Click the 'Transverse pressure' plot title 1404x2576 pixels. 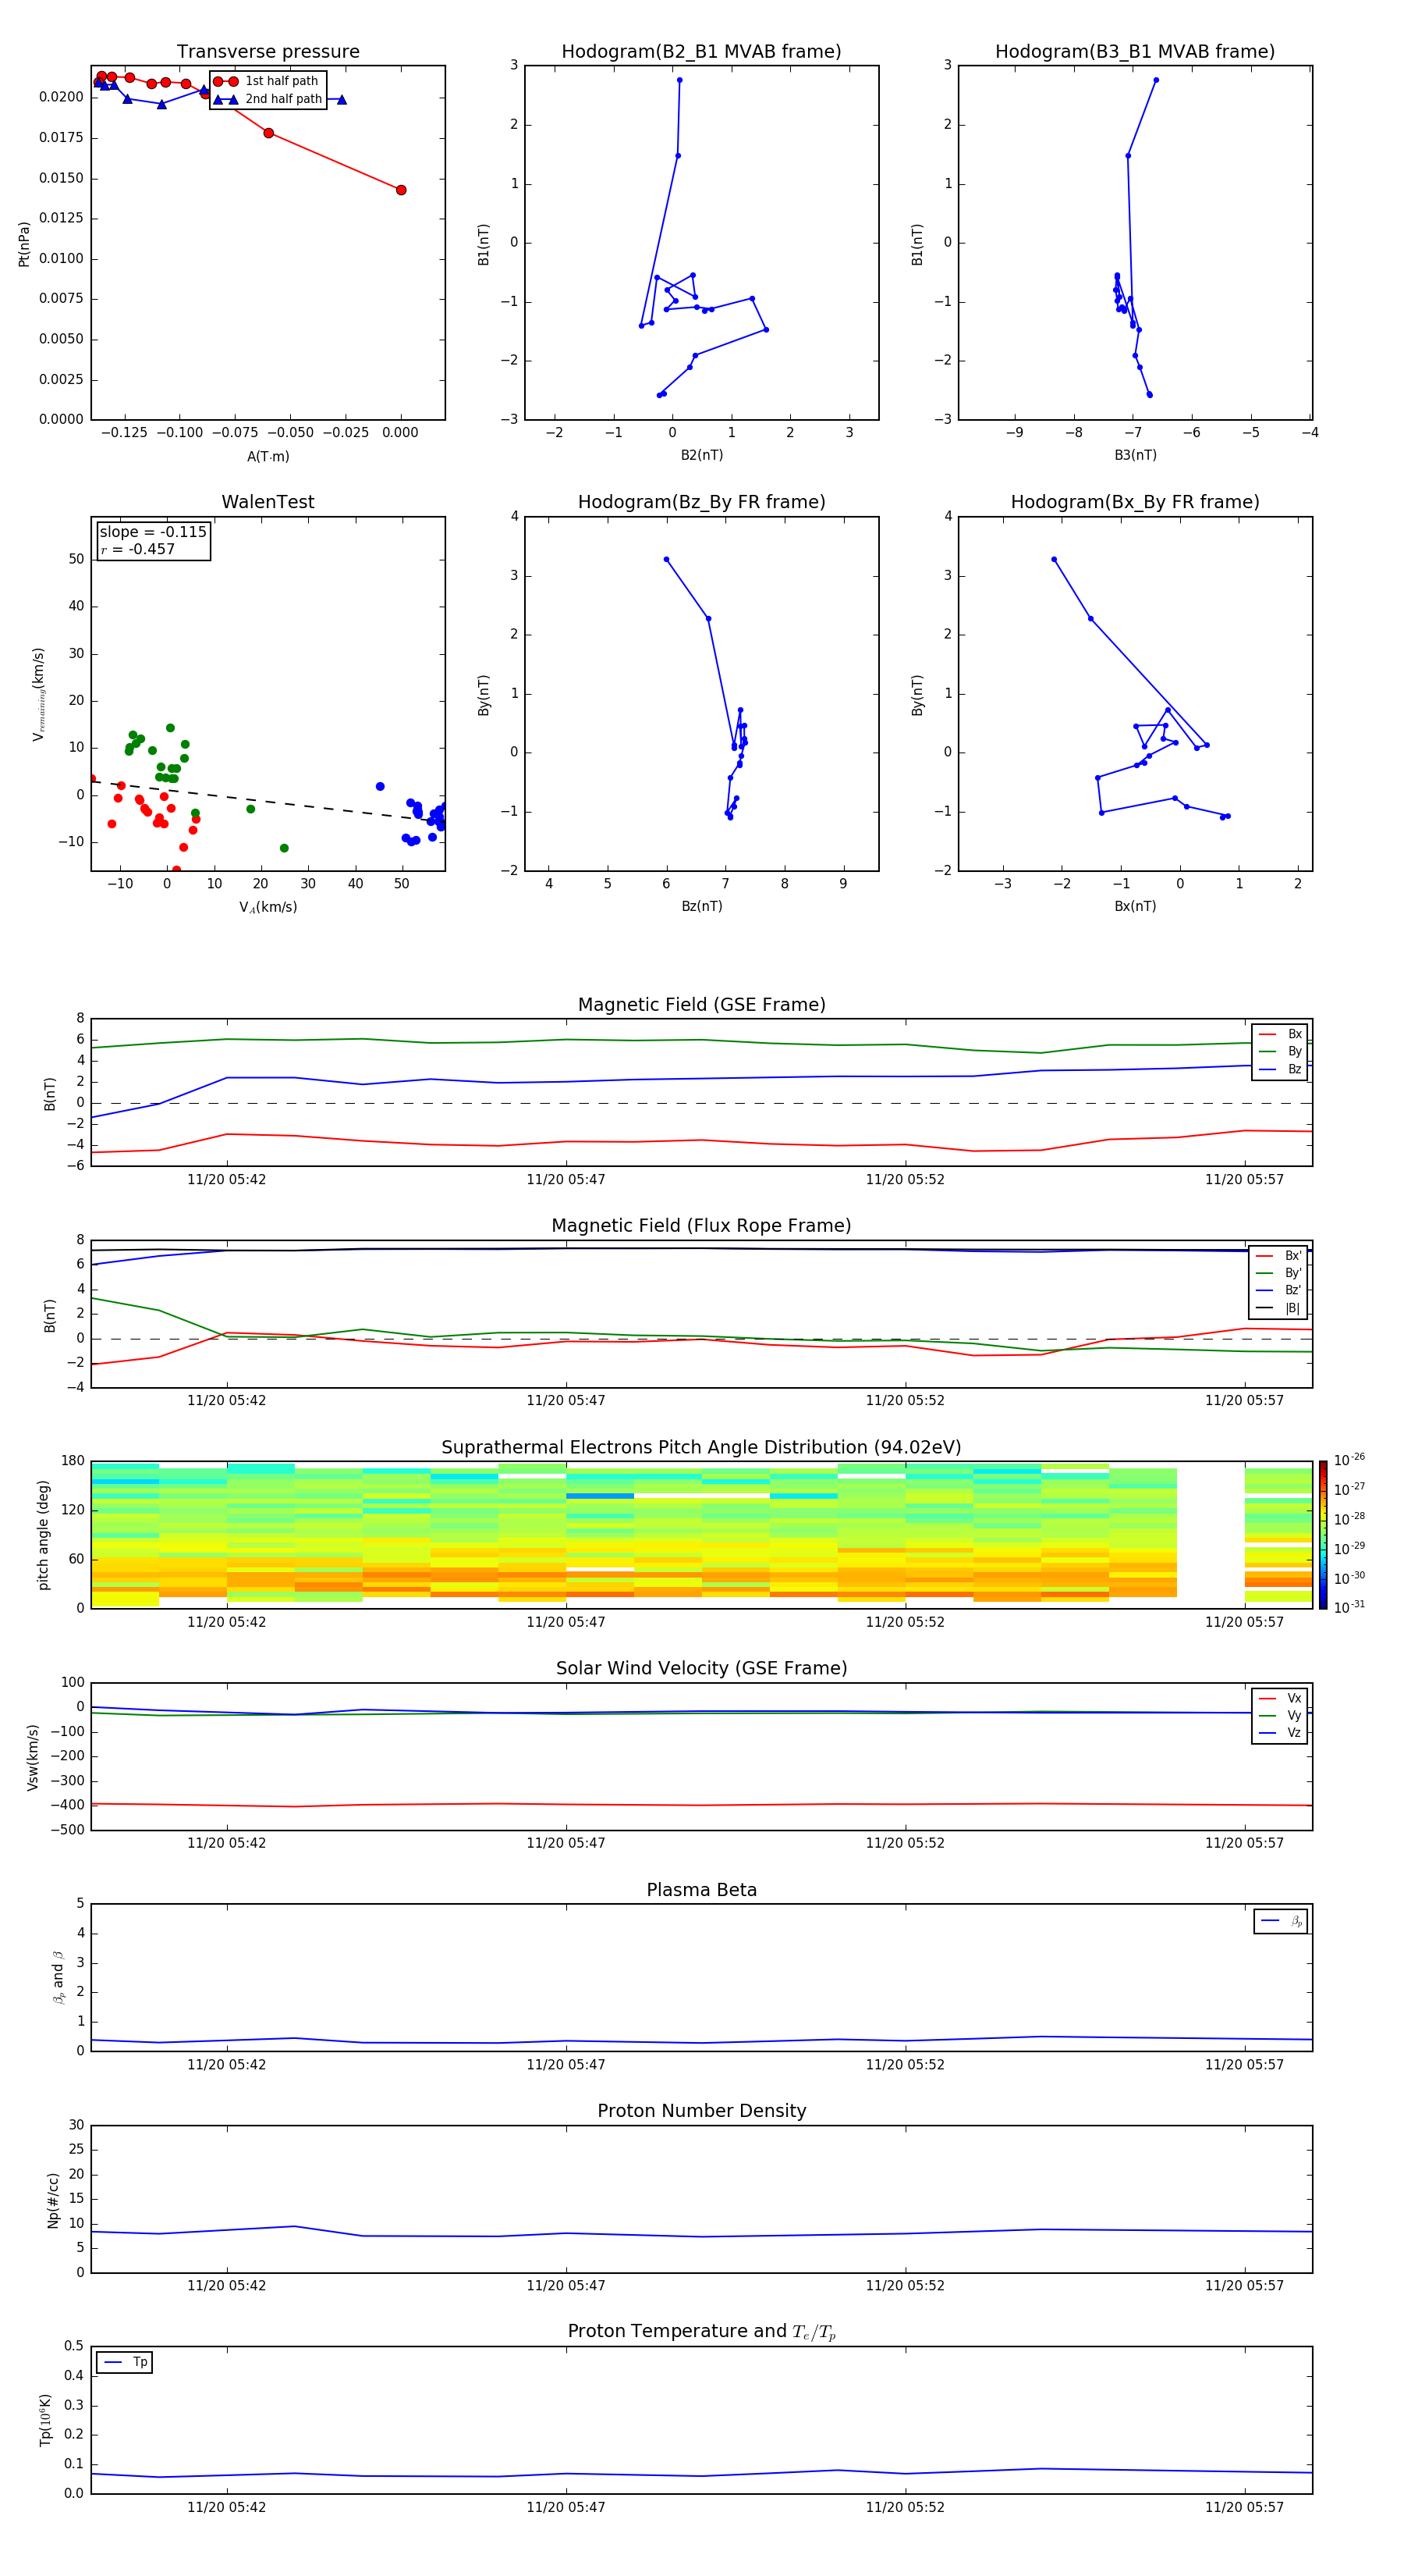click(268, 52)
